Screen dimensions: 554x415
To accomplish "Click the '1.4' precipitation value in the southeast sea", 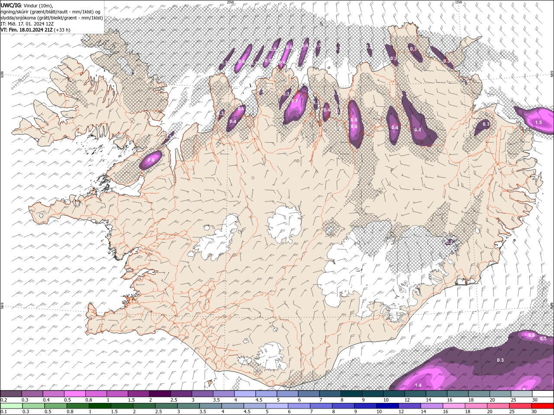I will click(418, 385).
